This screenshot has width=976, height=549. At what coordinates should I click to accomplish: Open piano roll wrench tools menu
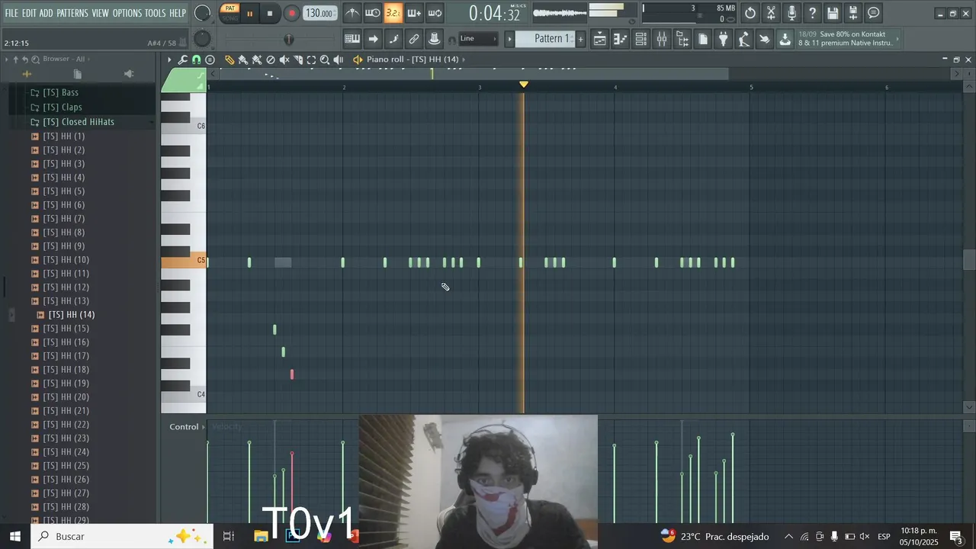pyautogui.click(x=183, y=59)
